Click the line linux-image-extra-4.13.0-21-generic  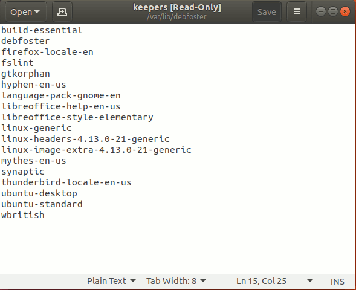pos(96,150)
